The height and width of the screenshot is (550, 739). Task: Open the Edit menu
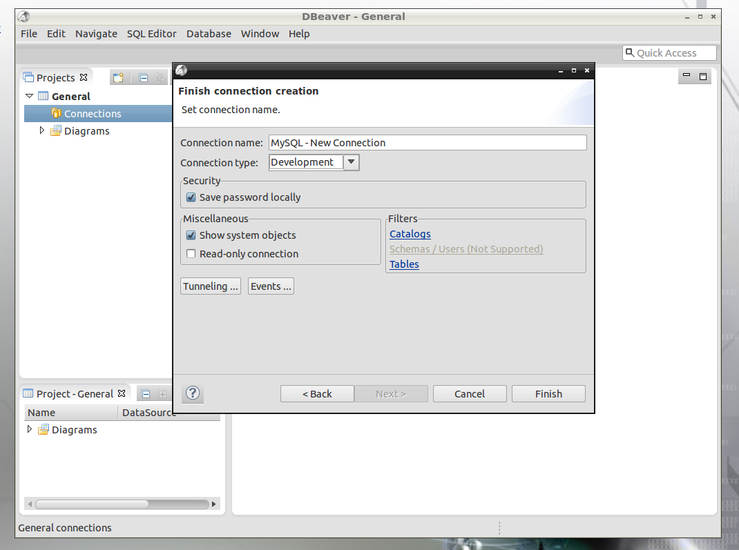click(56, 34)
